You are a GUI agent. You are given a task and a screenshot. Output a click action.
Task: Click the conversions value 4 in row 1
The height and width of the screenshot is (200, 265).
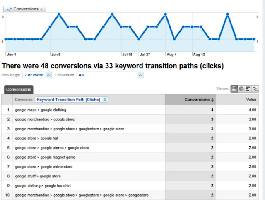click(x=212, y=110)
